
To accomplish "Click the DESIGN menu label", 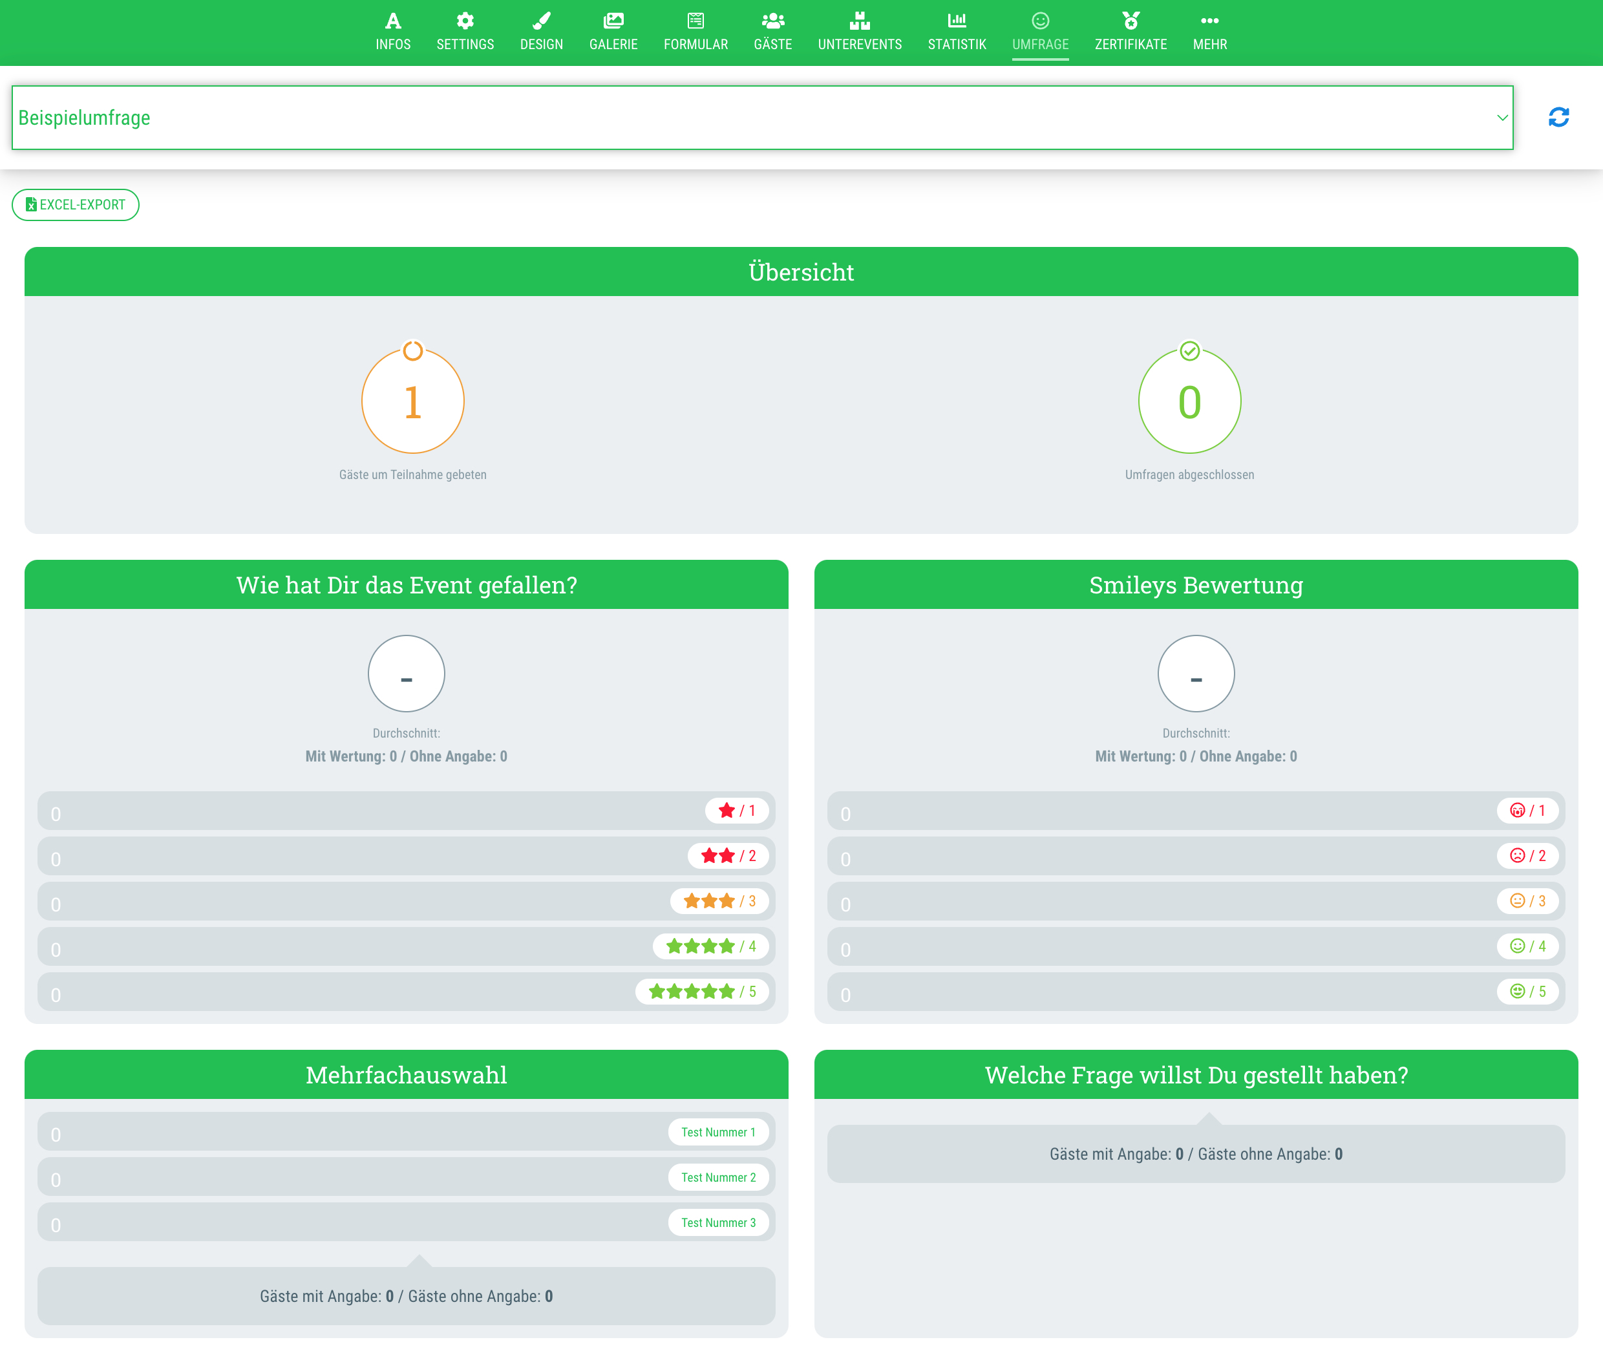I will [542, 45].
